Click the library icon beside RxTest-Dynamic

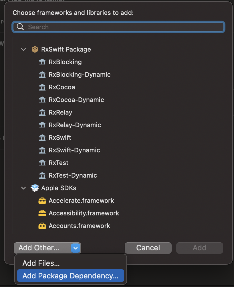pos(42,176)
